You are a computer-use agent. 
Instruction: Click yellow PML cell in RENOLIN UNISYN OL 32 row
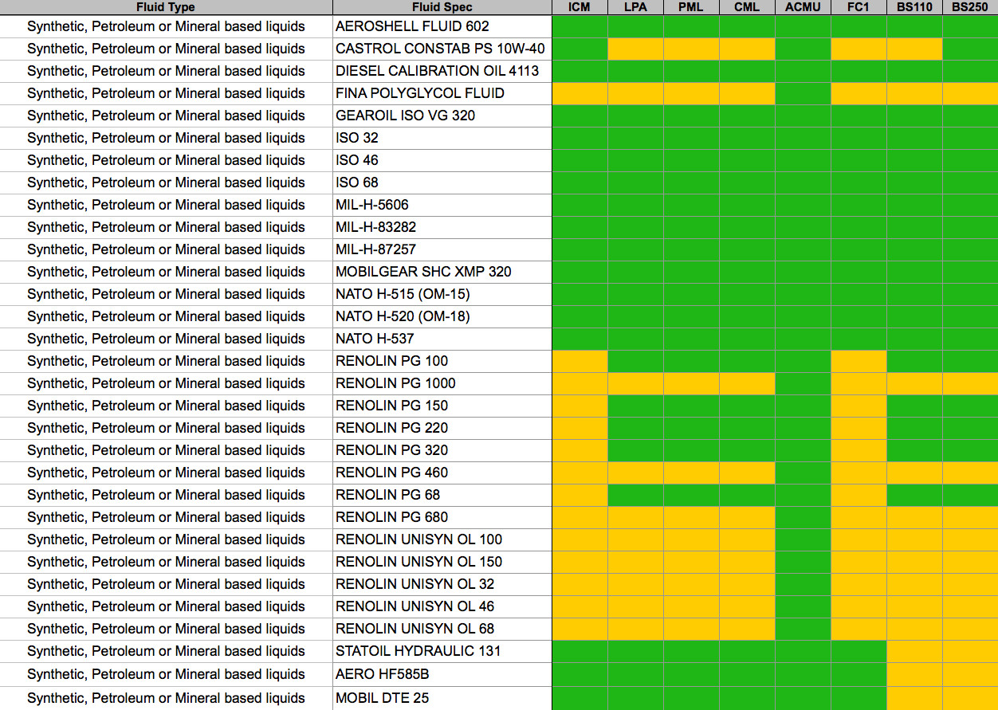691,584
